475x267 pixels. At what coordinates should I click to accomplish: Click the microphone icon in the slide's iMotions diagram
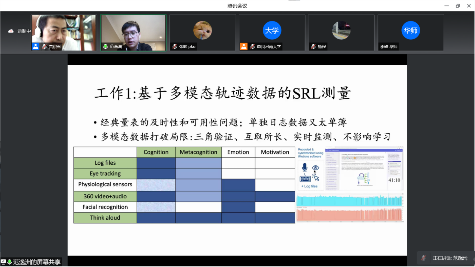pyautogui.click(x=305, y=167)
